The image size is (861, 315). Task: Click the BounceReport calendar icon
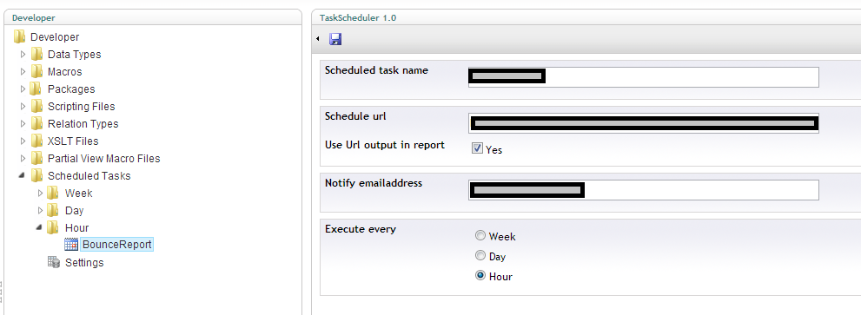[x=71, y=245]
